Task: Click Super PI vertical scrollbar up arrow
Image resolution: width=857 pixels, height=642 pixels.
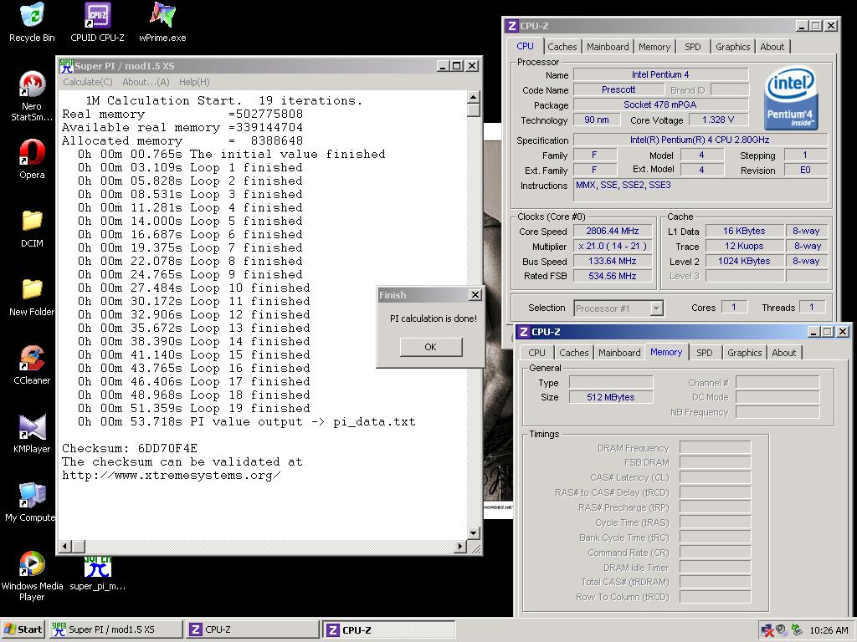Action: [x=474, y=97]
